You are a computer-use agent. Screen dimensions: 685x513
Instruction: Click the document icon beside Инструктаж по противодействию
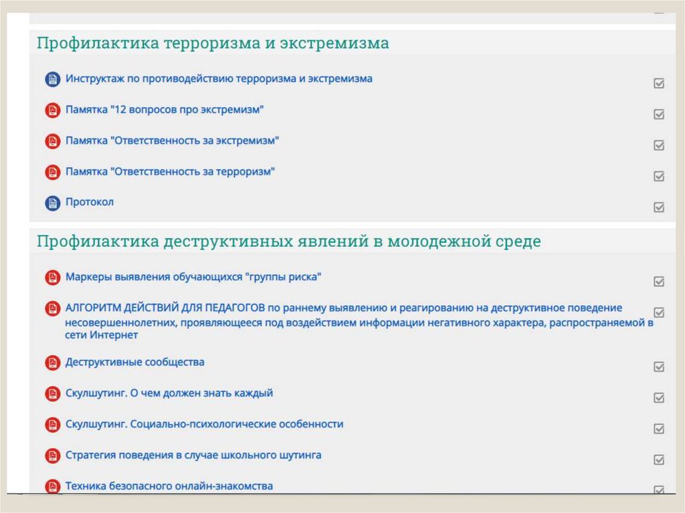point(52,80)
